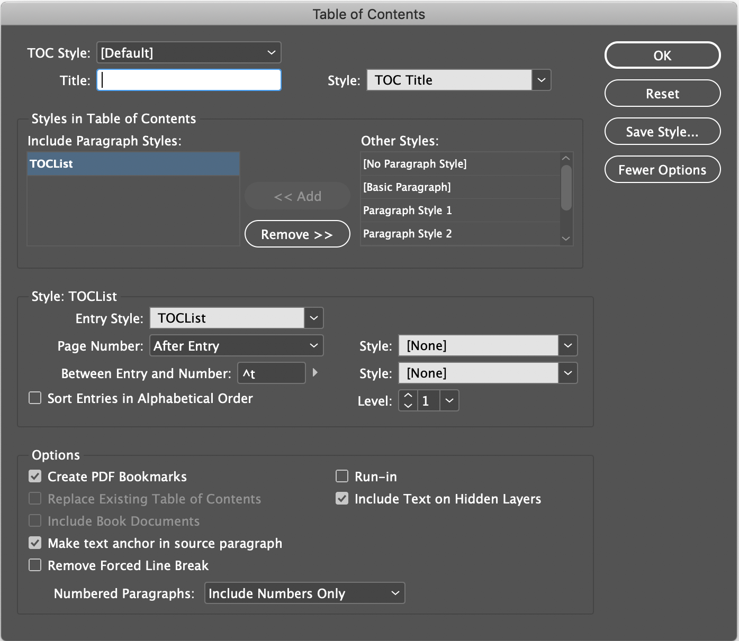The width and height of the screenshot is (739, 641).
Task: Increase Level with the up stepper arrow
Action: point(408,396)
